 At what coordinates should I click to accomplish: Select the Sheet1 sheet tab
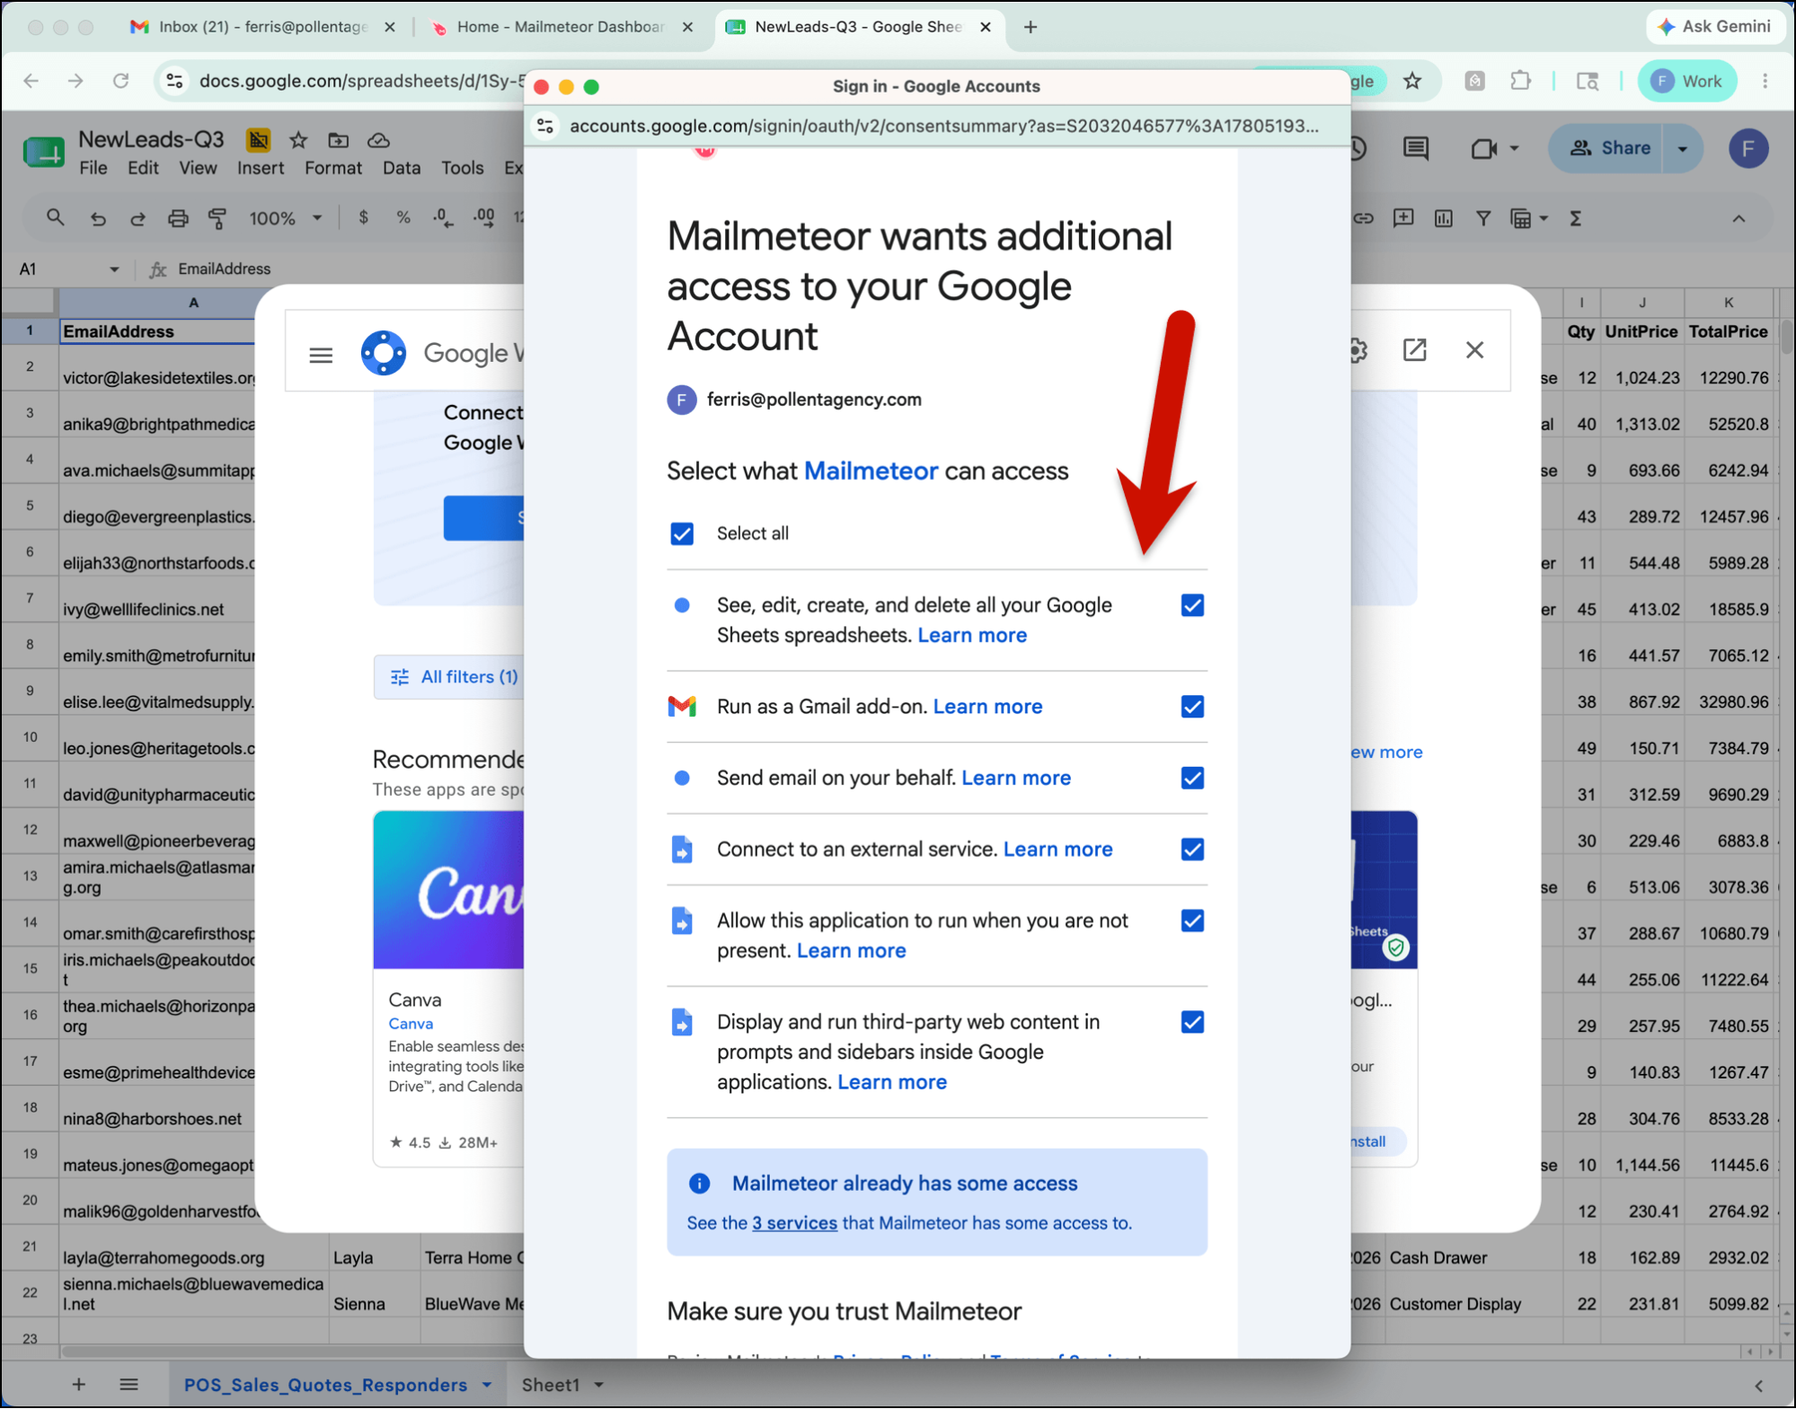point(551,1385)
